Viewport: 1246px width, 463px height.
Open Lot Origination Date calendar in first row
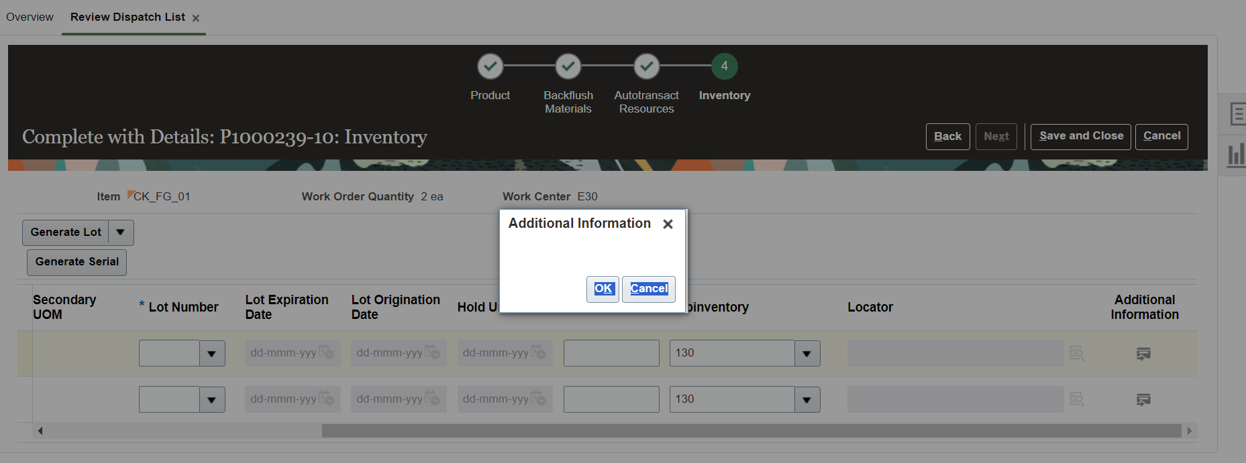tap(432, 352)
